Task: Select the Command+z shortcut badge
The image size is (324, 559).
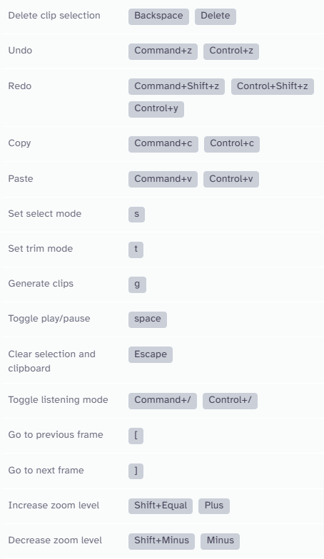Action: point(163,51)
